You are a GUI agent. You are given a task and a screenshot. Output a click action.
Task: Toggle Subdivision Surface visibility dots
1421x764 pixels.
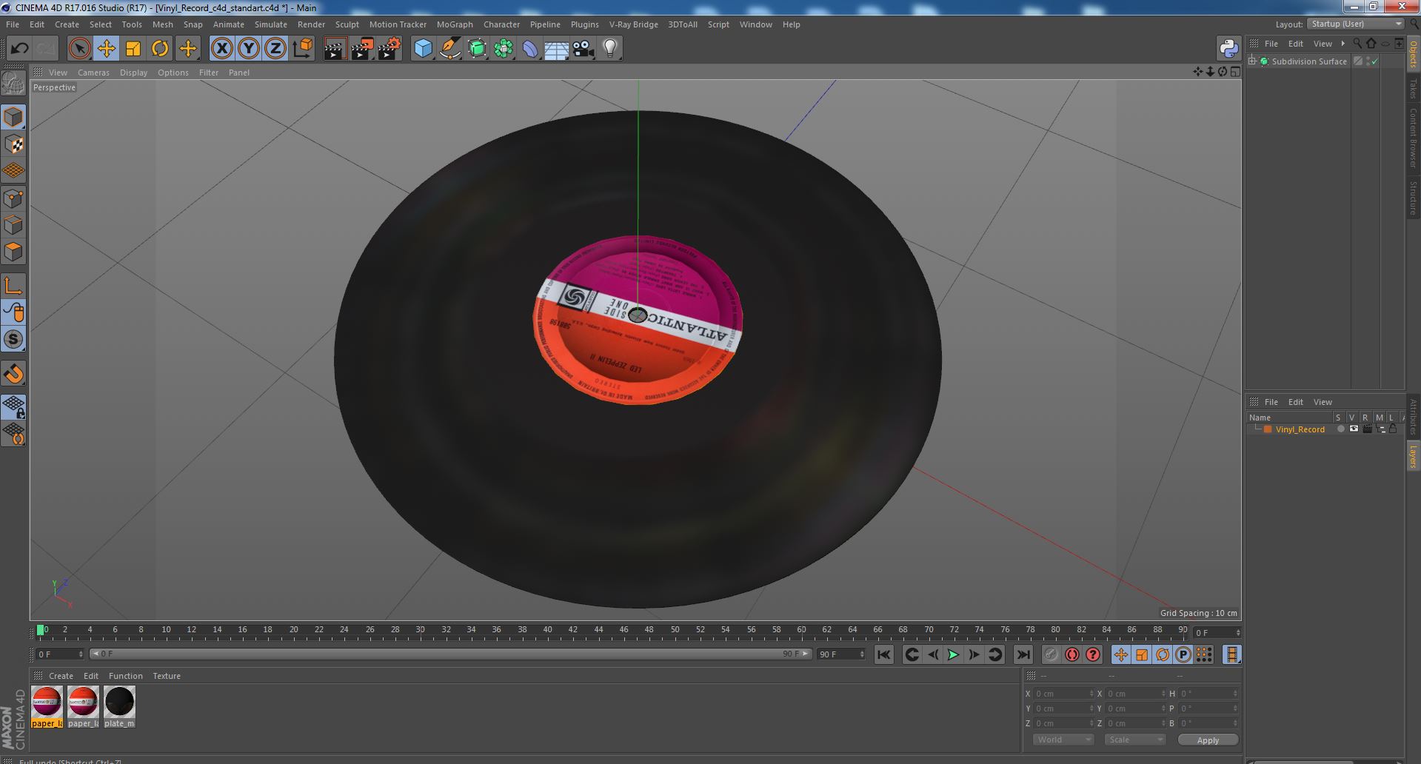[1368, 61]
